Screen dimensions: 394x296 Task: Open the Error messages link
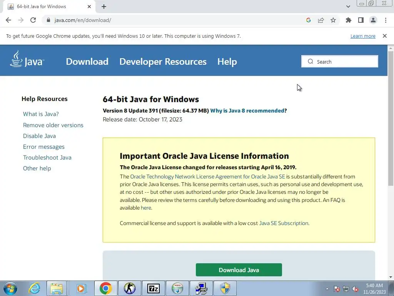(44, 147)
